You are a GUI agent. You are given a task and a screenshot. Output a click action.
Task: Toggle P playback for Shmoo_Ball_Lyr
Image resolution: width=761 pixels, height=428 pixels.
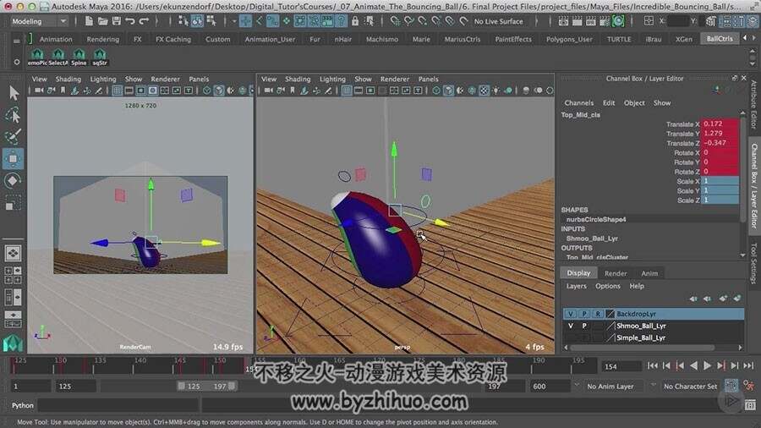[584, 326]
